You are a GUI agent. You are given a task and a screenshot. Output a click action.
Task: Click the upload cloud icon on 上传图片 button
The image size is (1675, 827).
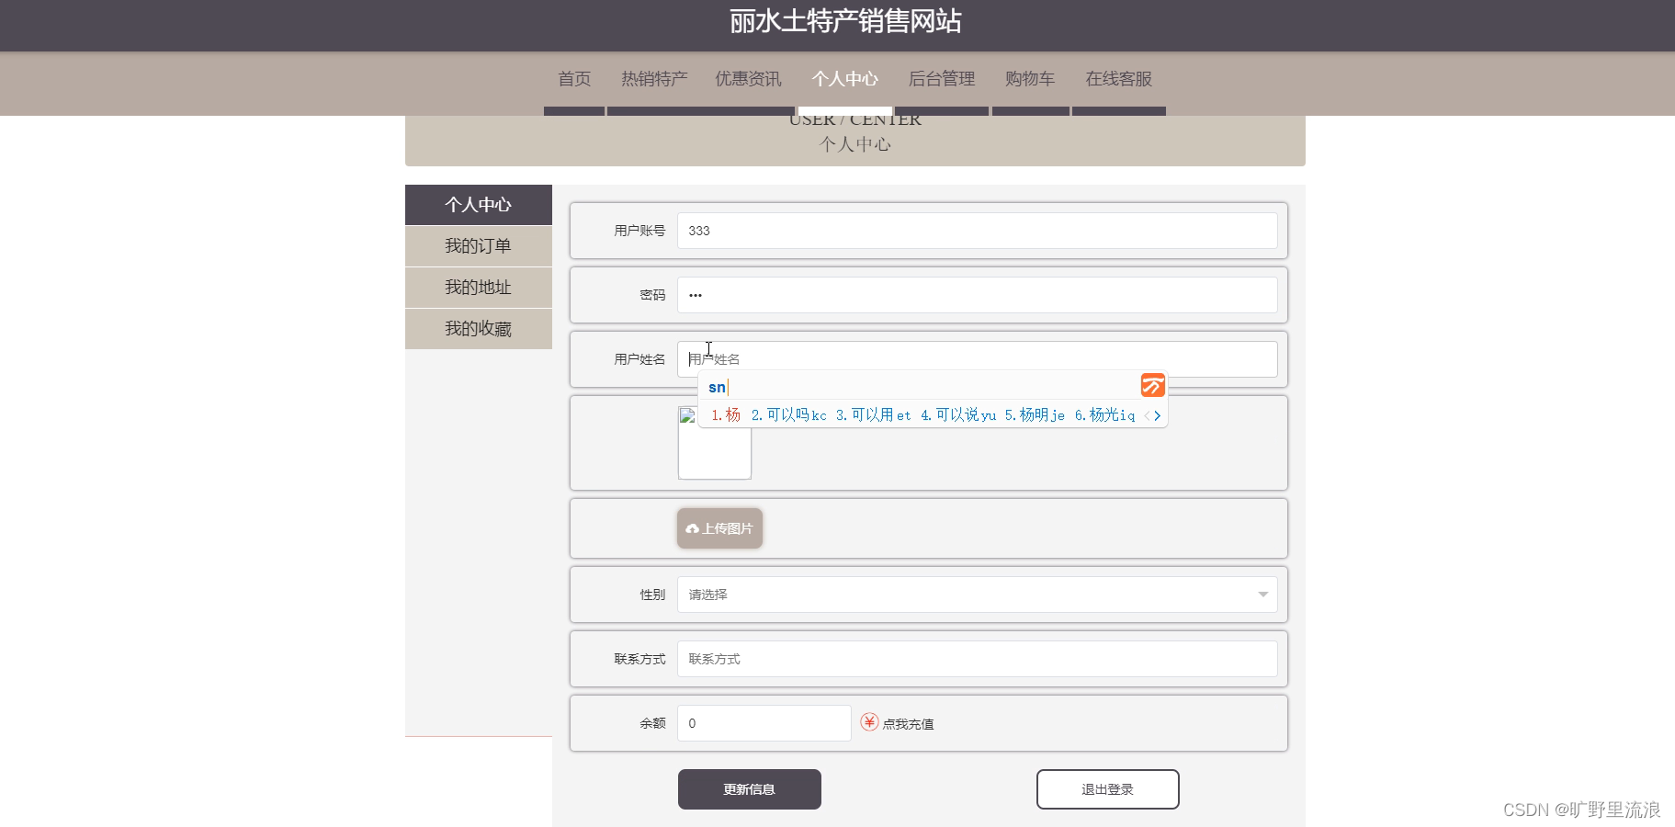point(692,528)
